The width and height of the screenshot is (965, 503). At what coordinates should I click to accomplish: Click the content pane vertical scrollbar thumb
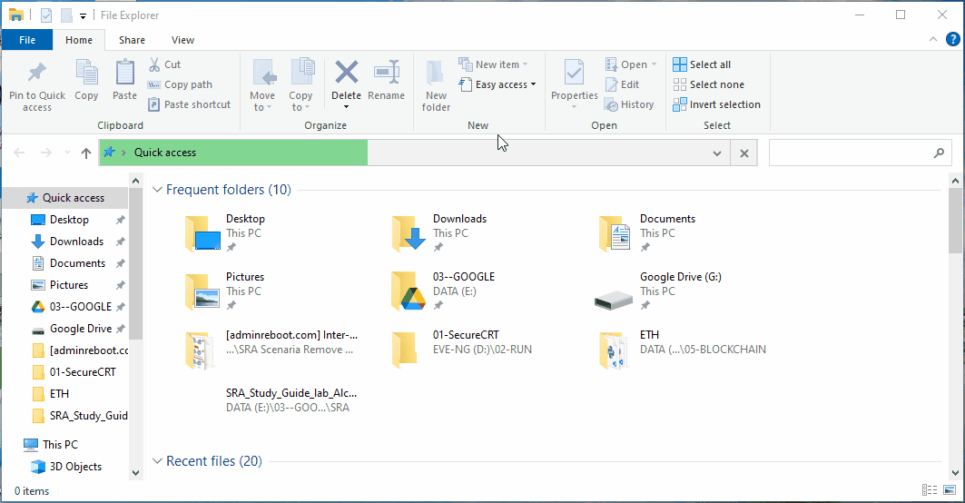(955, 221)
